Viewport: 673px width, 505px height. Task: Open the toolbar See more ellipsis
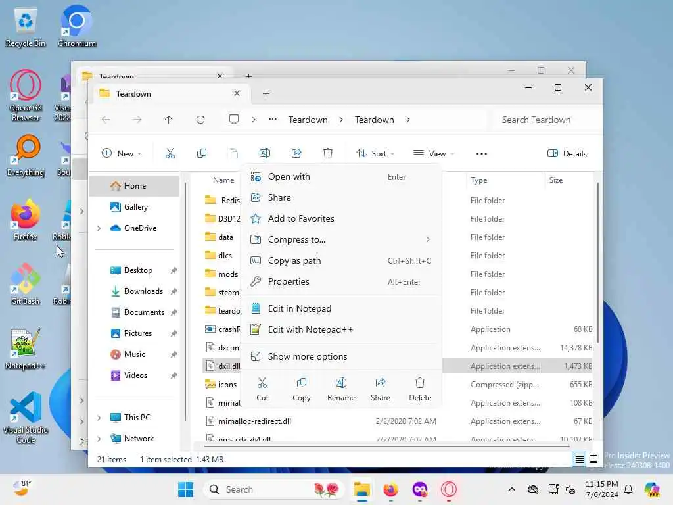pos(482,154)
